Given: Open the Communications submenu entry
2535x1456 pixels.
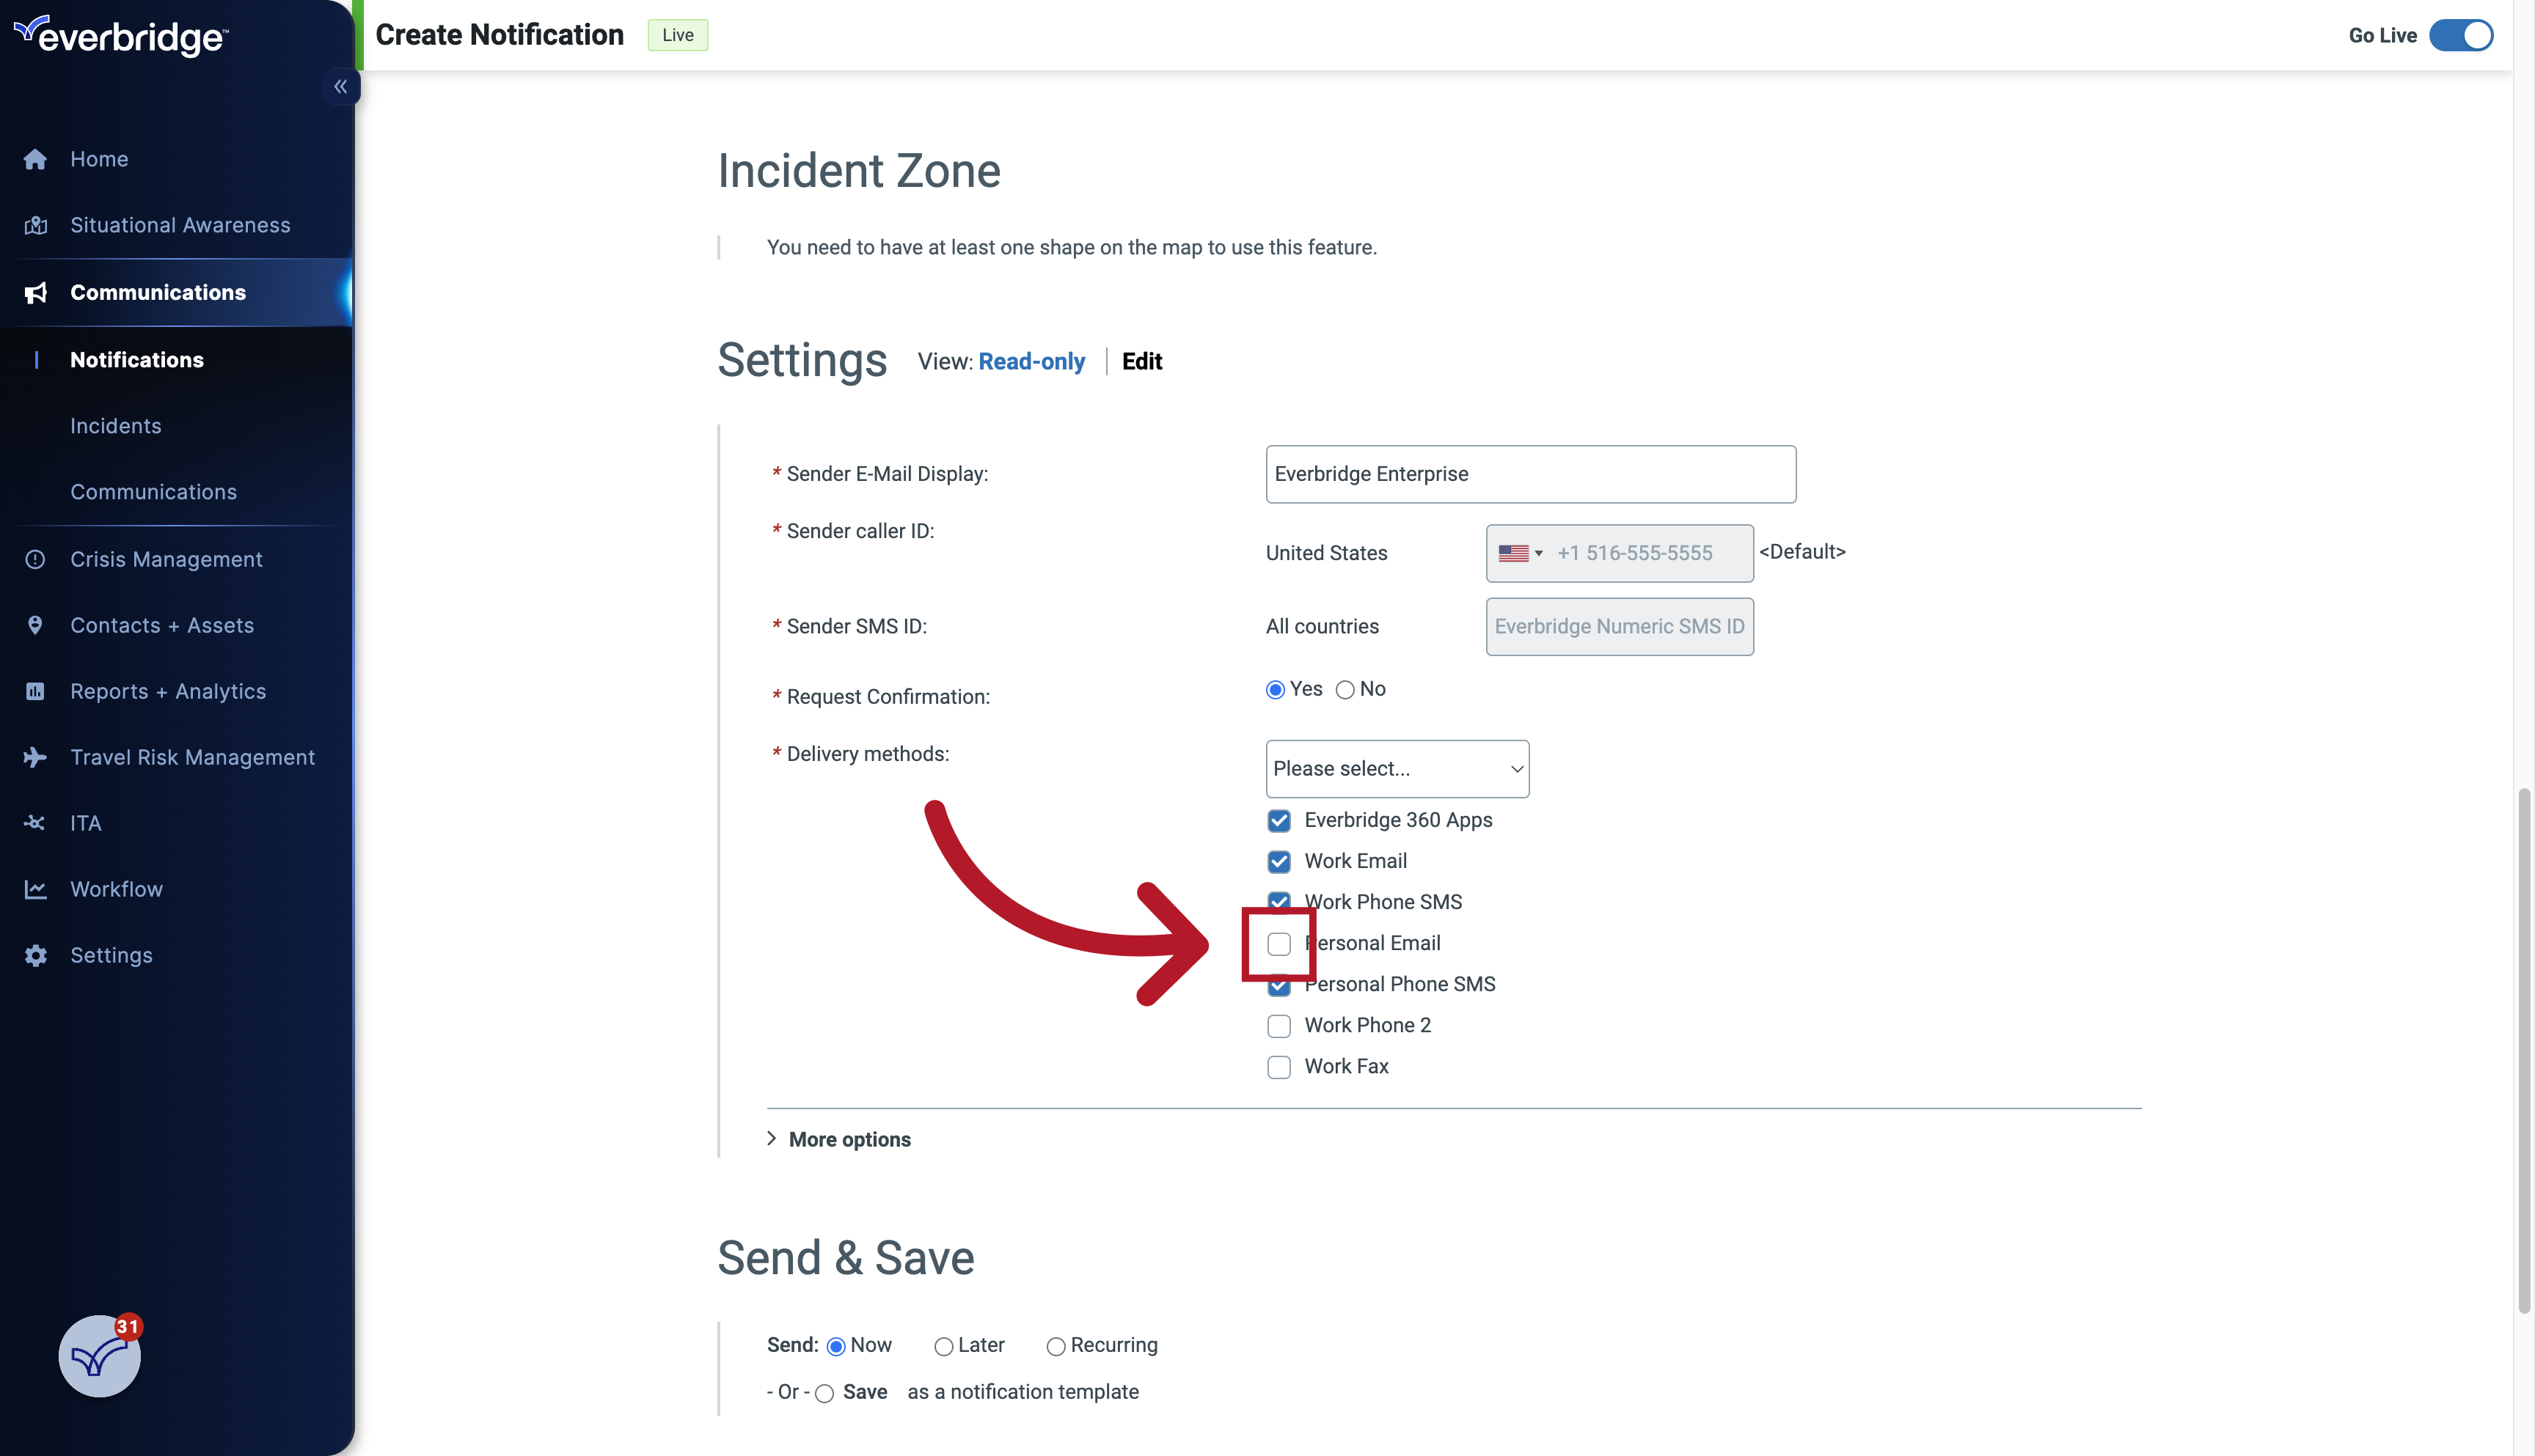Looking at the screenshot, I should (x=153, y=491).
